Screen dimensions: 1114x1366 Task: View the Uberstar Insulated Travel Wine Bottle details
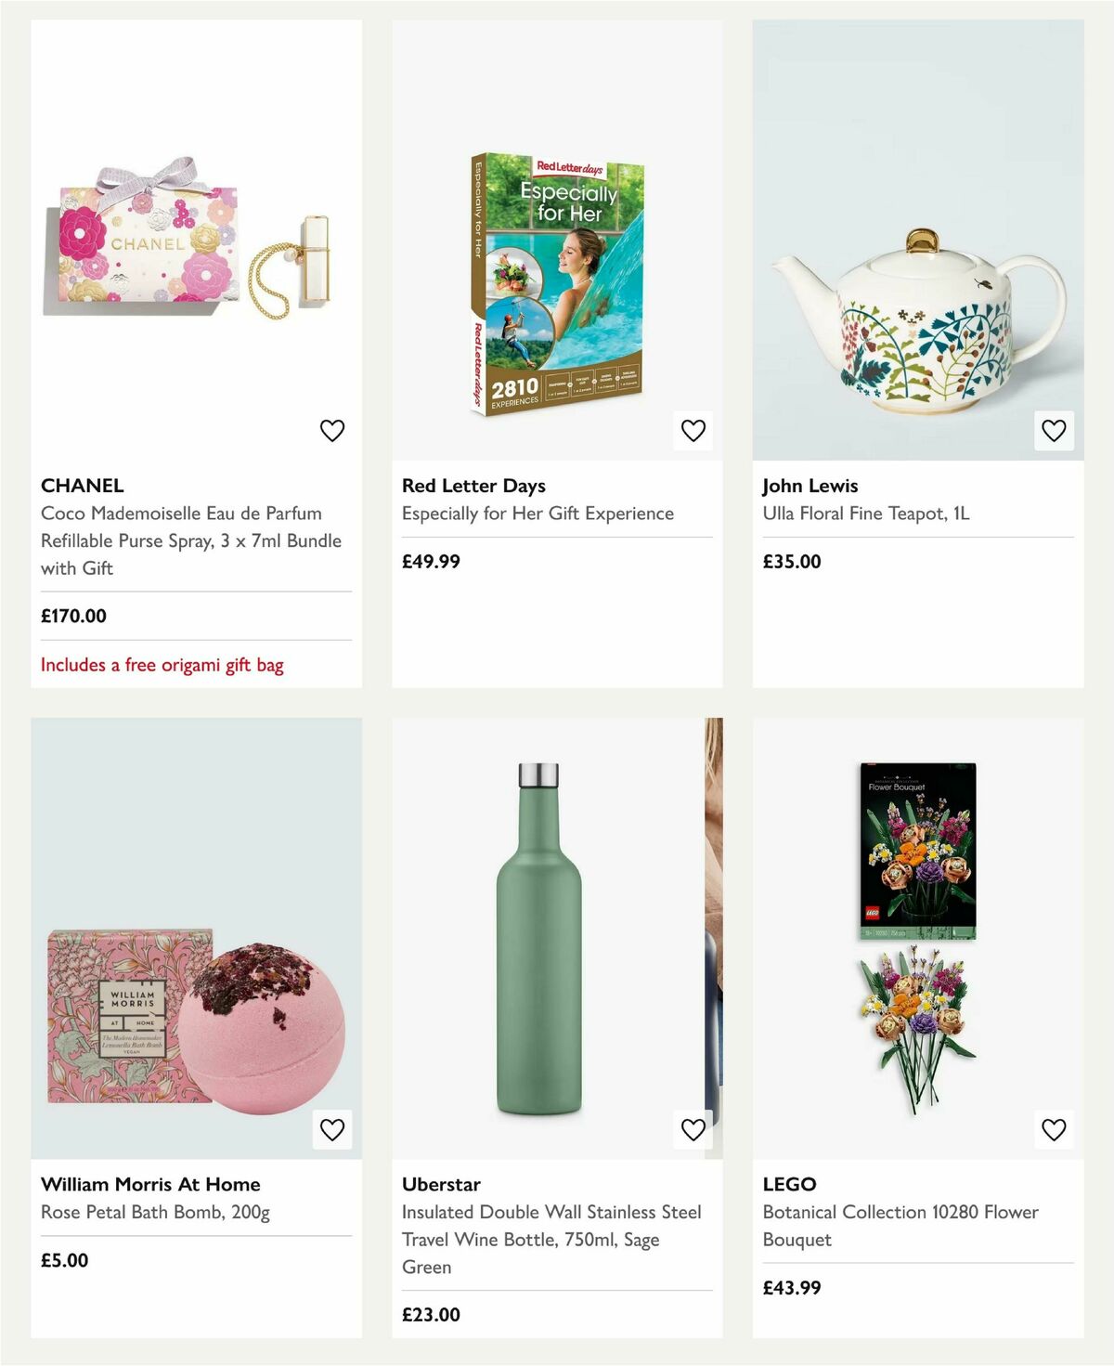(x=551, y=1239)
